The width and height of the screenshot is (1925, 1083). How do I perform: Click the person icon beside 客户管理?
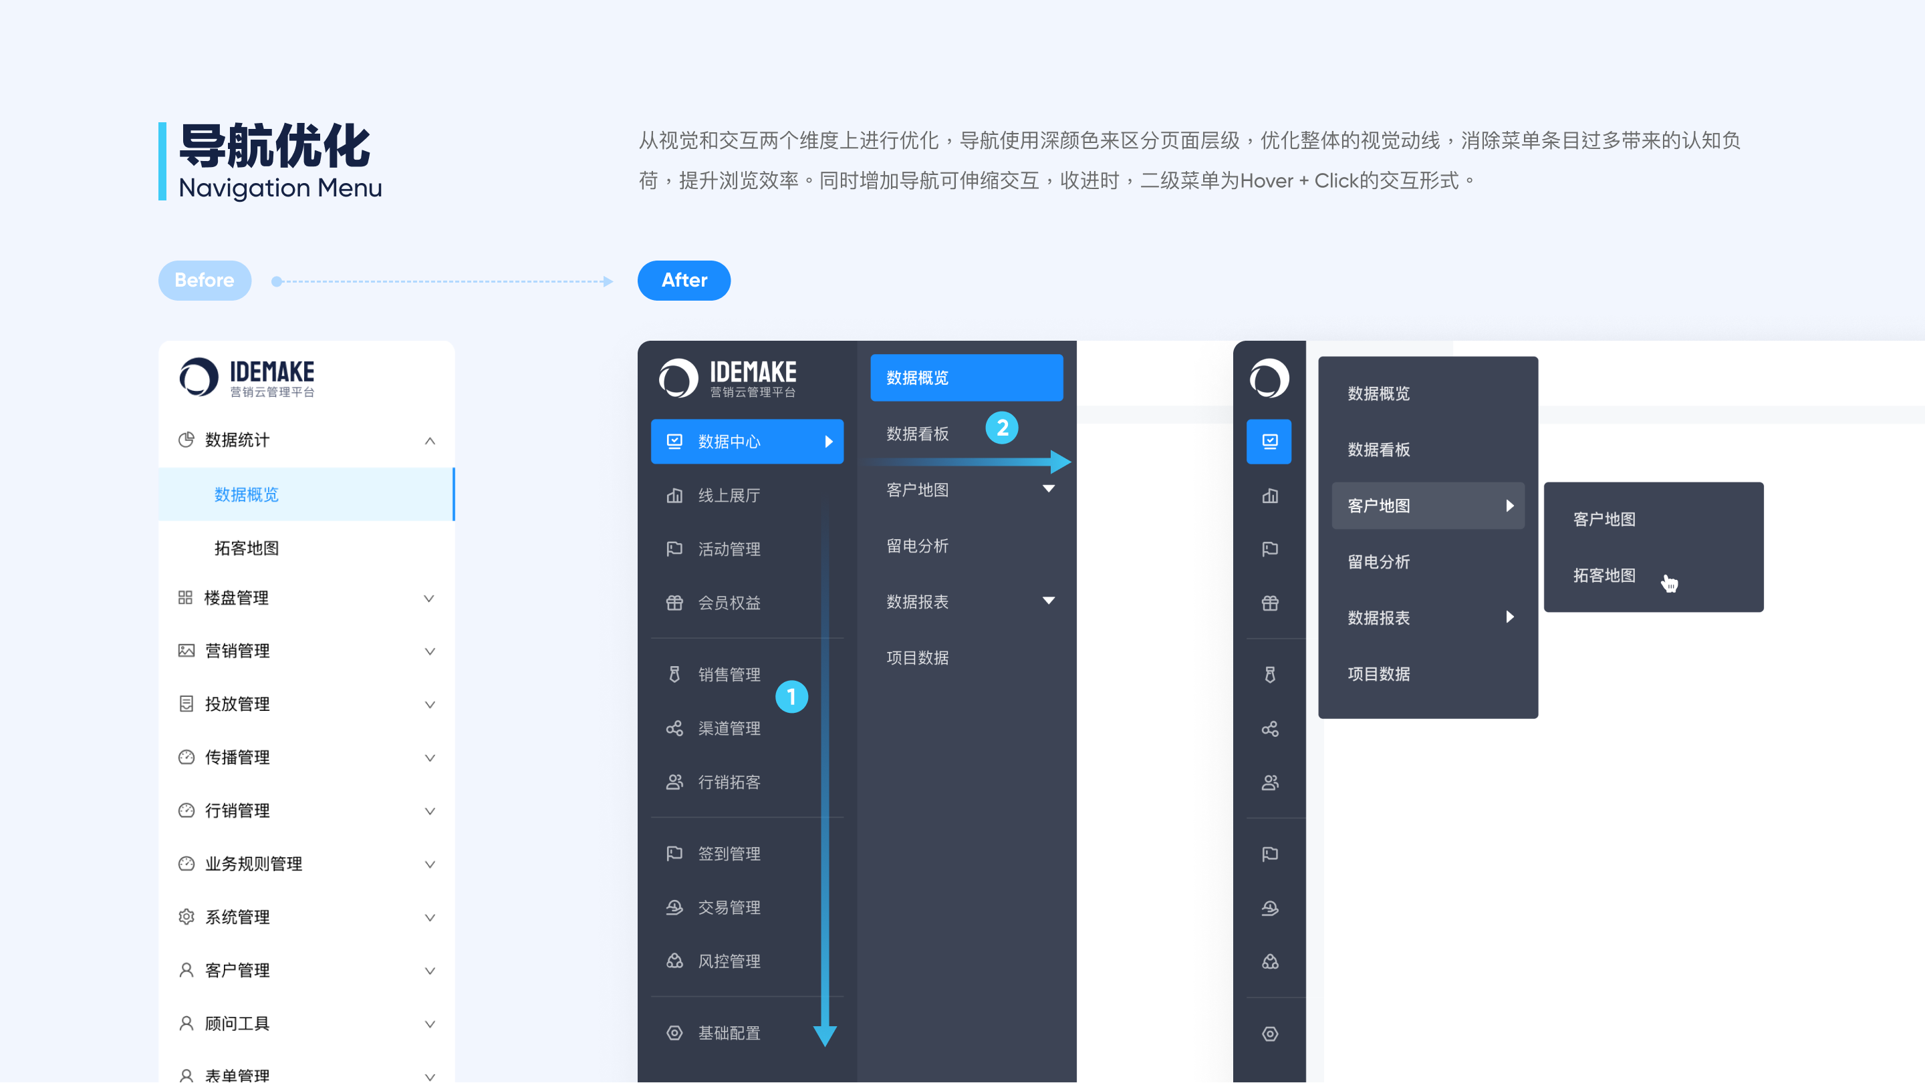(x=186, y=970)
